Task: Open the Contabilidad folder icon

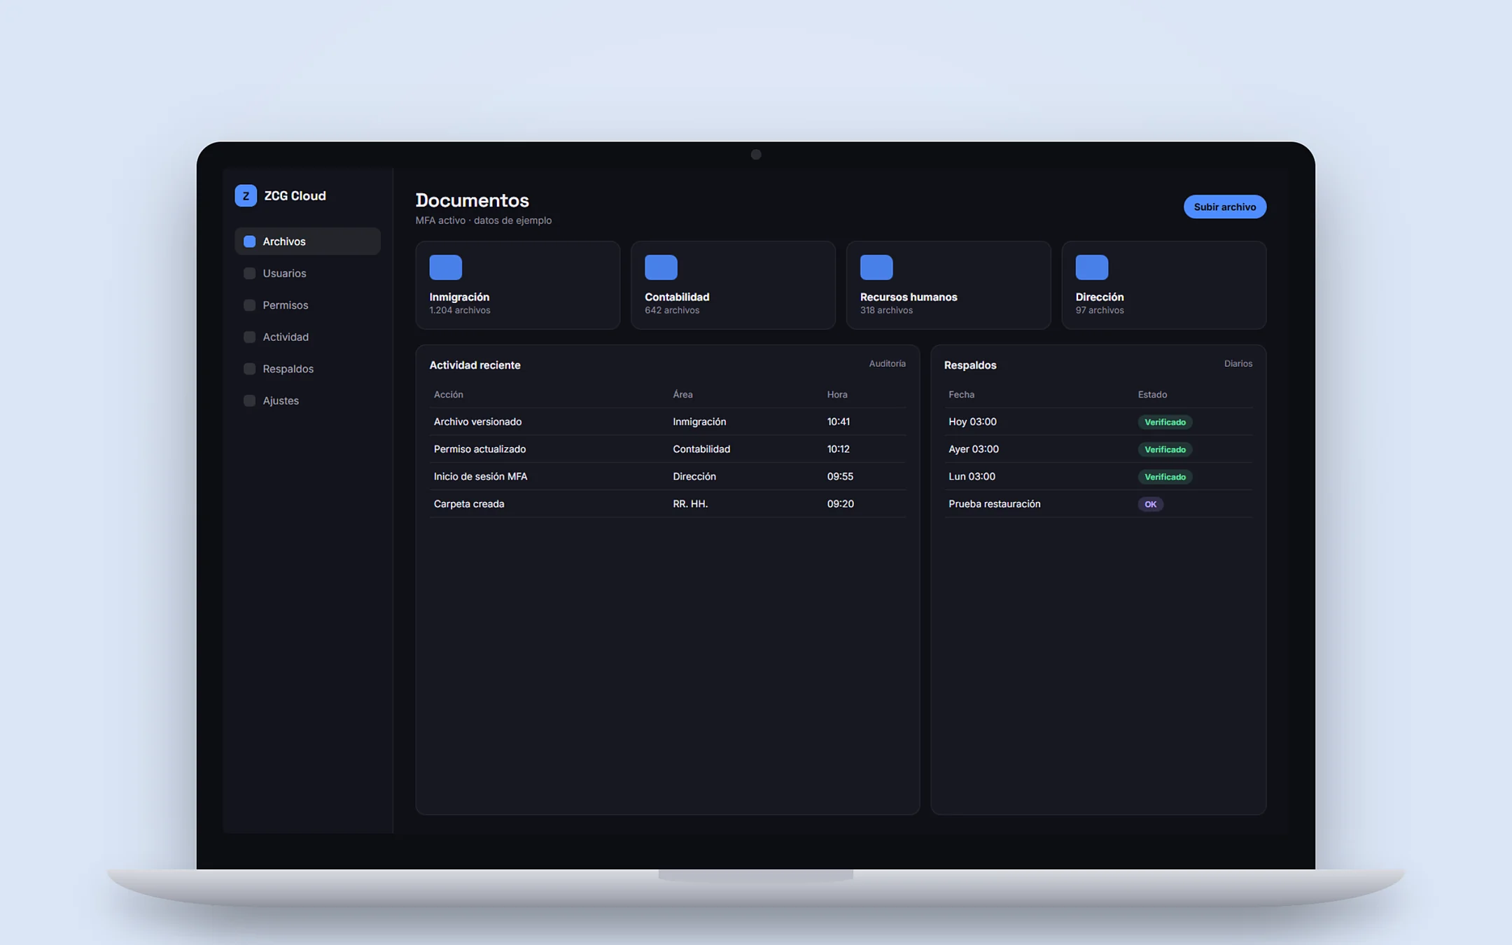Action: click(661, 267)
